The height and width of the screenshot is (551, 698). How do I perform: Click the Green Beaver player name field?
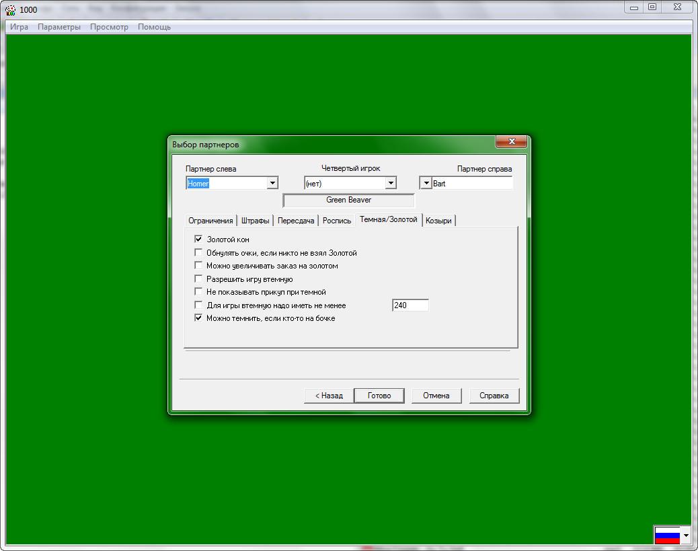[348, 200]
